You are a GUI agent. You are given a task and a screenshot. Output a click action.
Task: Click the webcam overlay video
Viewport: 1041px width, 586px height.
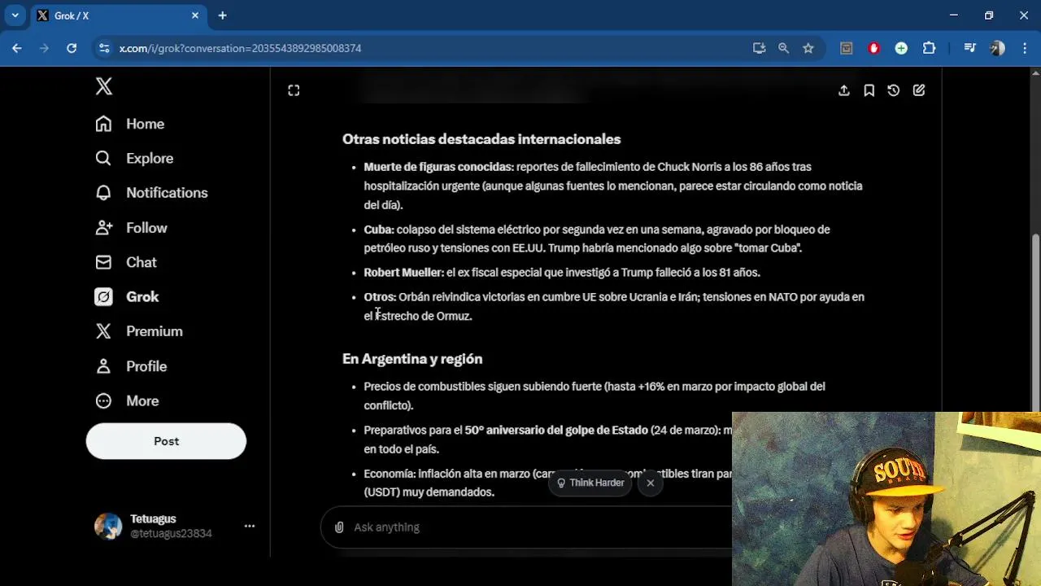click(886, 499)
